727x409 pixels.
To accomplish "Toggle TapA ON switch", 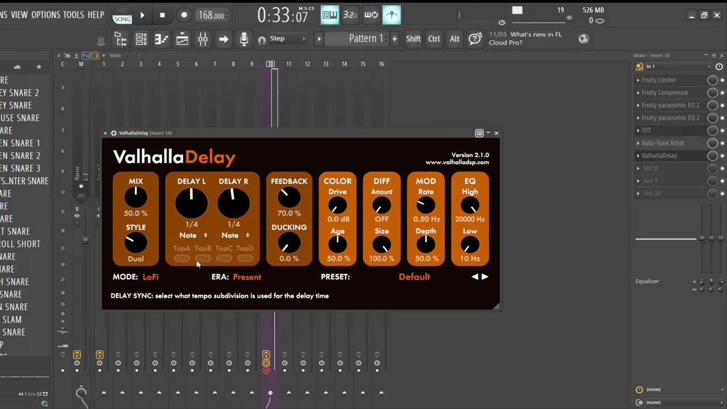I will [182, 259].
